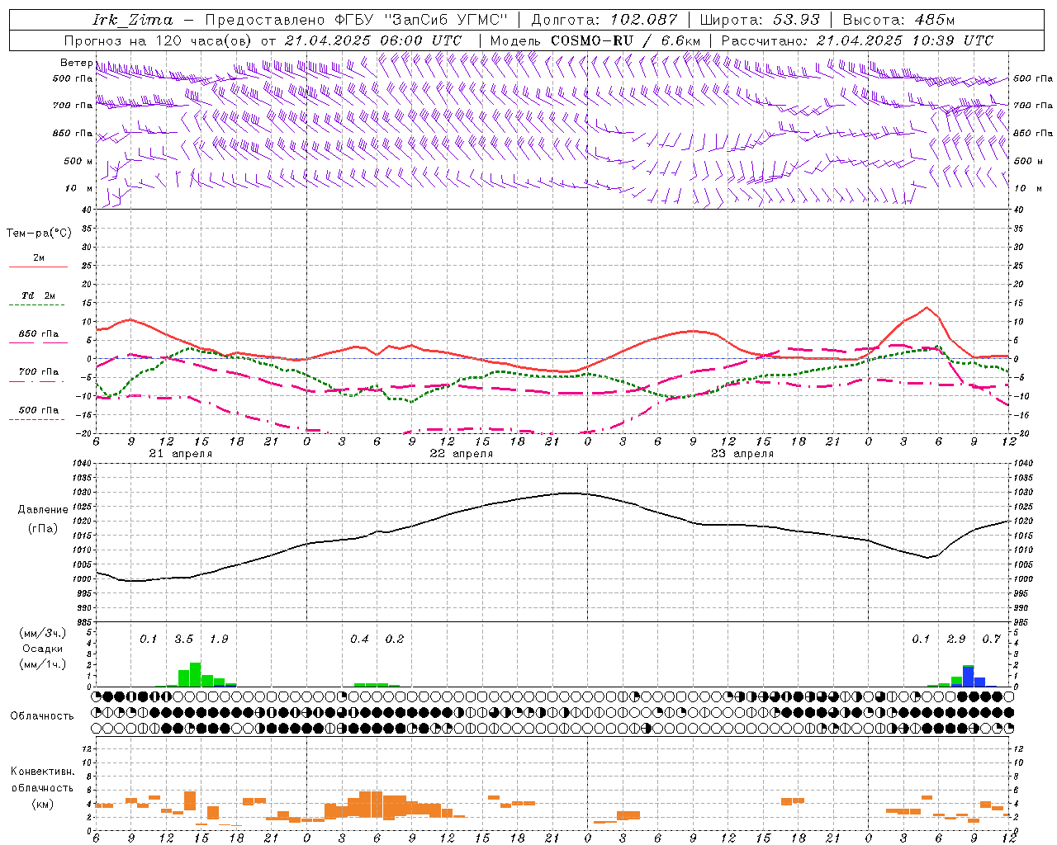Click the '(мм/3ч.)' precipitation unit label
This screenshot has width=1057, height=845.
(x=42, y=633)
